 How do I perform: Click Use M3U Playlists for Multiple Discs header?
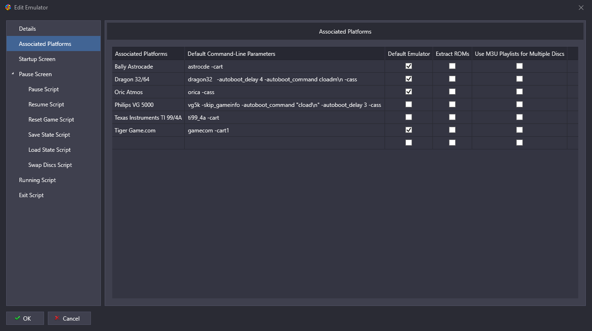click(x=520, y=53)
